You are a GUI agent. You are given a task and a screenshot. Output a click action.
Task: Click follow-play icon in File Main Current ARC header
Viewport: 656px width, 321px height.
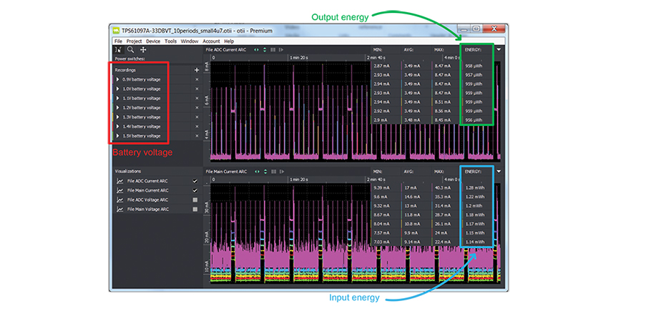[281, 172]
